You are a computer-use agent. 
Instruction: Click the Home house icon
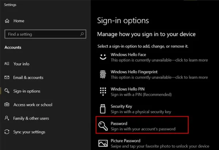point(7,21)
